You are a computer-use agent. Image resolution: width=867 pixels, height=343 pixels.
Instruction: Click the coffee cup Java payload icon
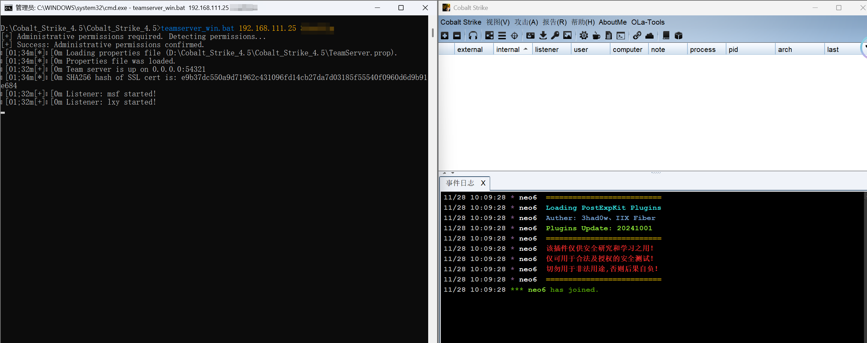(x=596, y=36)
